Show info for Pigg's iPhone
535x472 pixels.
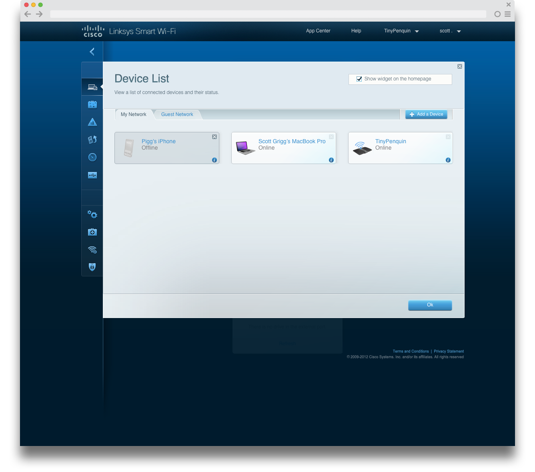click(x=214, y=160)
